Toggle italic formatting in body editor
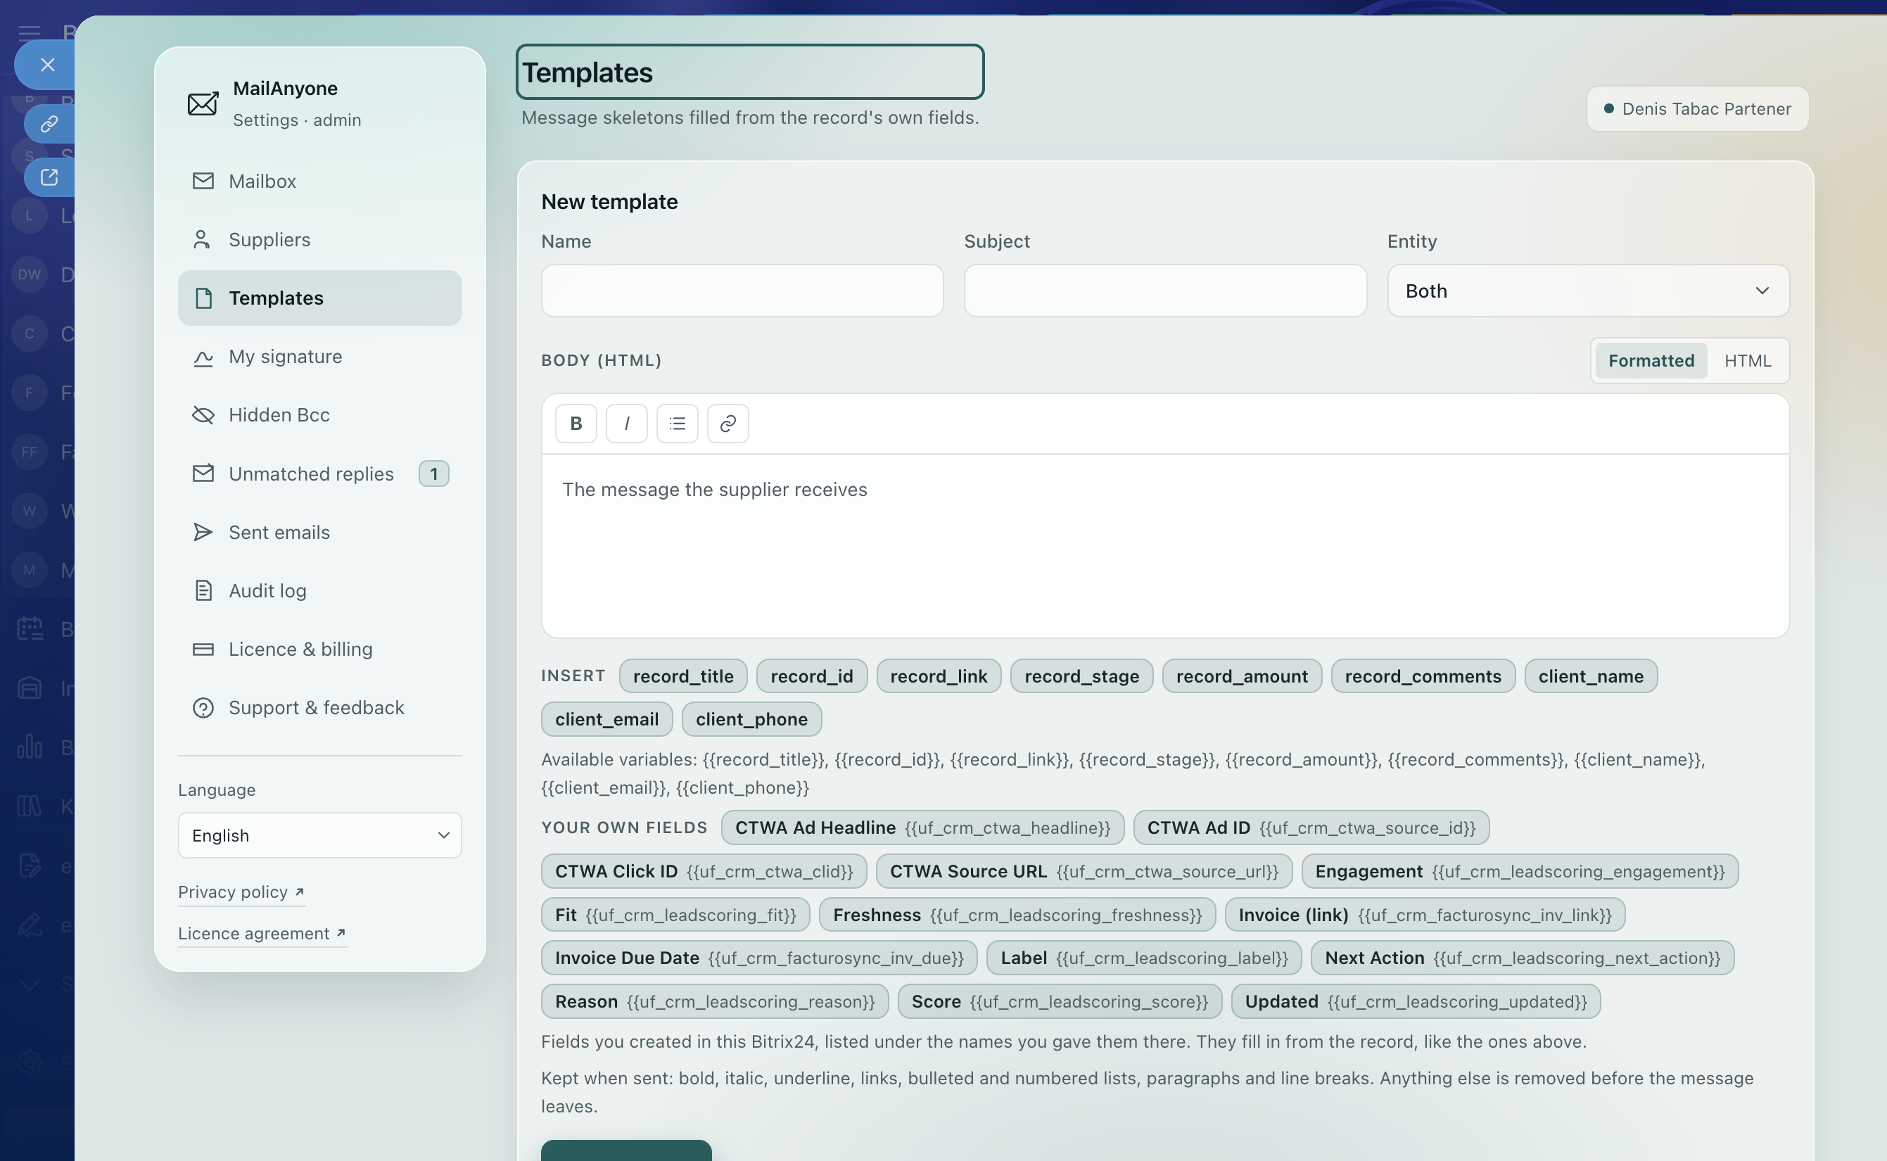1887x1161 pixels. (x=626, y=423)
